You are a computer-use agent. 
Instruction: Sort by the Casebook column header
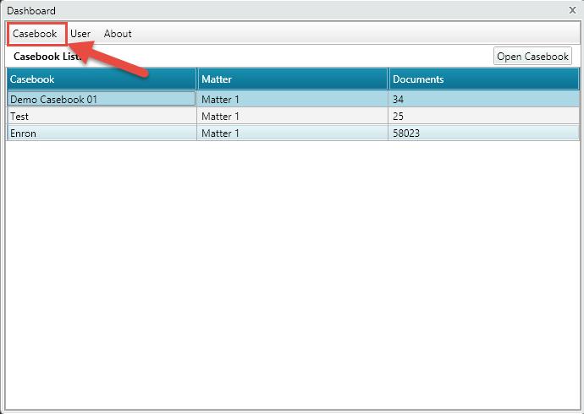pyautogui.click(x=102, y=79)
